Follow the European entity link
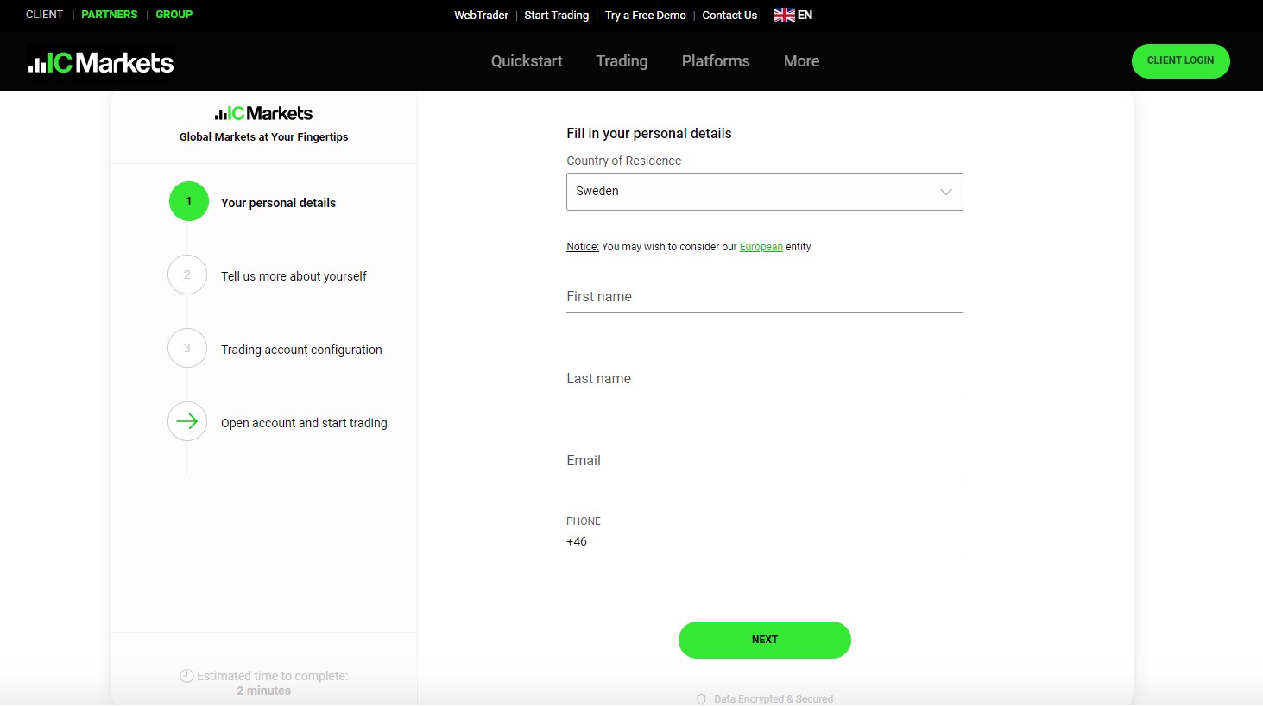Viewport: 1263px width, 707px height. click(761, 247)
